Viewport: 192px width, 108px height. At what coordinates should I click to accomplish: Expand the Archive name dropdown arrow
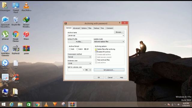(x=123, y=35)
